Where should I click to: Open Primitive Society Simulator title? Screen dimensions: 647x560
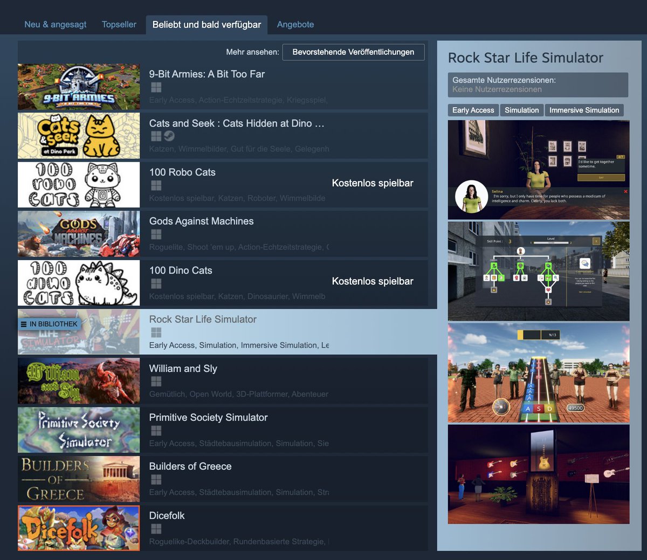[x=209, y=418]
